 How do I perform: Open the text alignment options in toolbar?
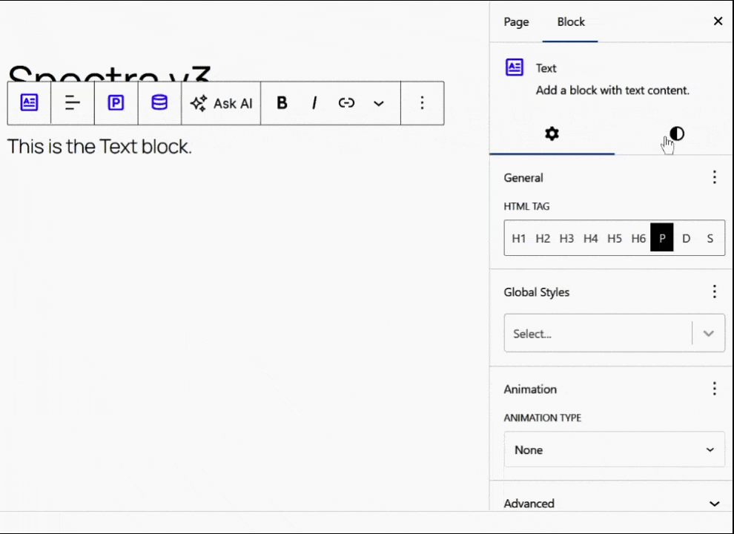tap(73, 103)
